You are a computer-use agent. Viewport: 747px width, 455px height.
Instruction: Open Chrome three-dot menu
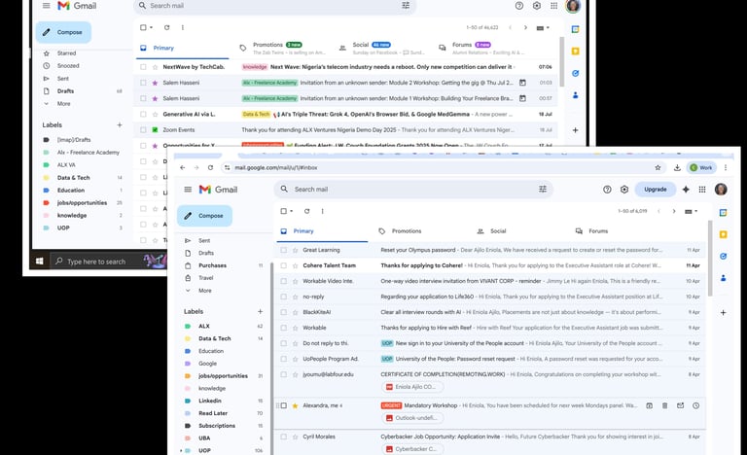click(x=726, y=167)
